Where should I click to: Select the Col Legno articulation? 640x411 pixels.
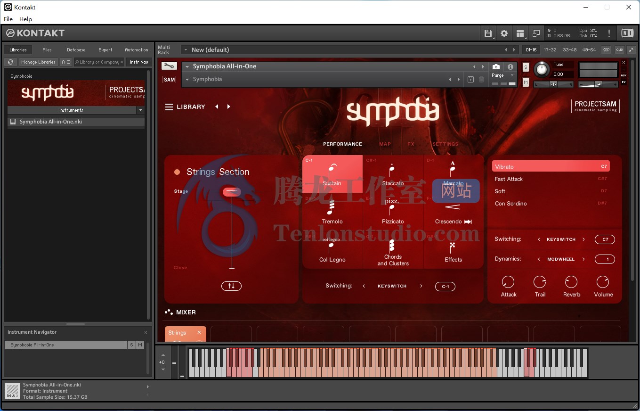click(332, 250)
